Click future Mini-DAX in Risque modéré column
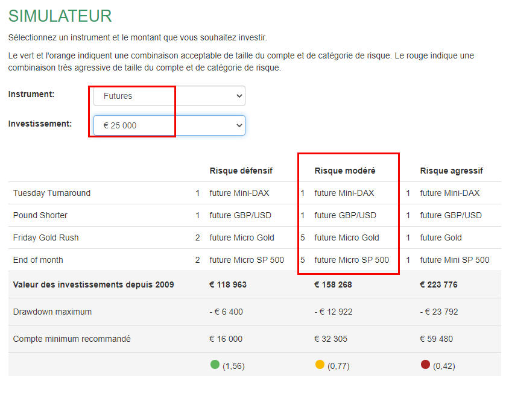The image size is (506, 393). [x=344, y=193]
